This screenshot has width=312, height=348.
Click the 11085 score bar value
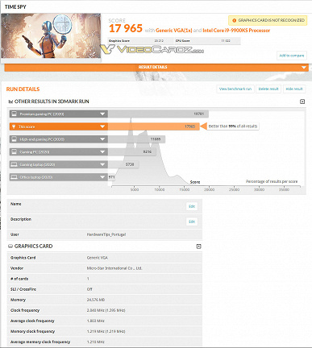(156, 139)
